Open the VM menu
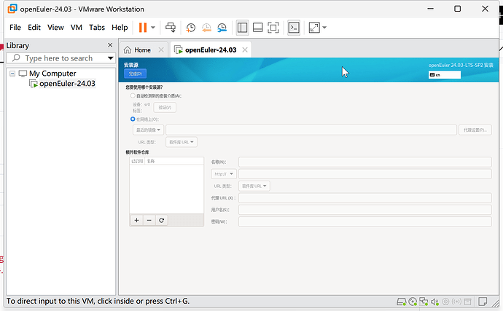Viewport: 503px width, 311px height. point(77,28)
